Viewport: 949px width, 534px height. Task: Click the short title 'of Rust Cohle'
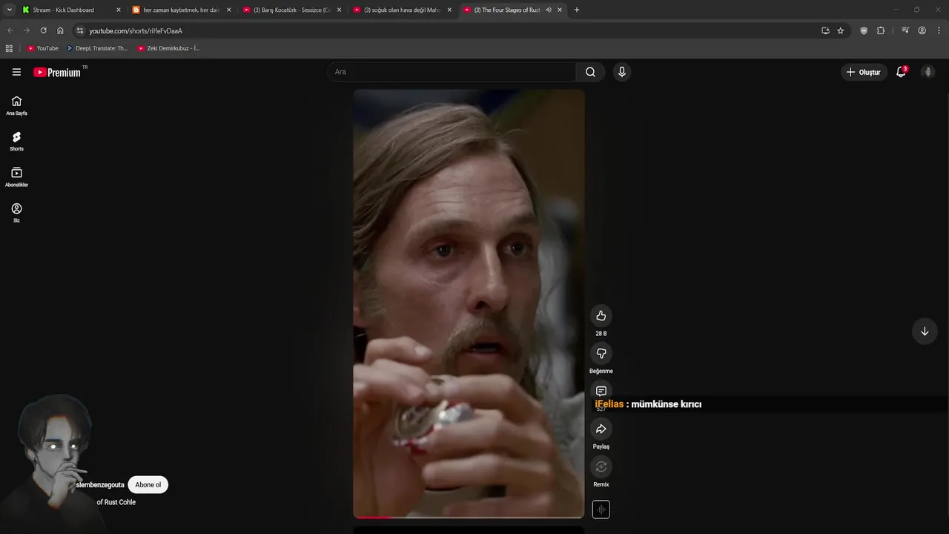point(116,502)
